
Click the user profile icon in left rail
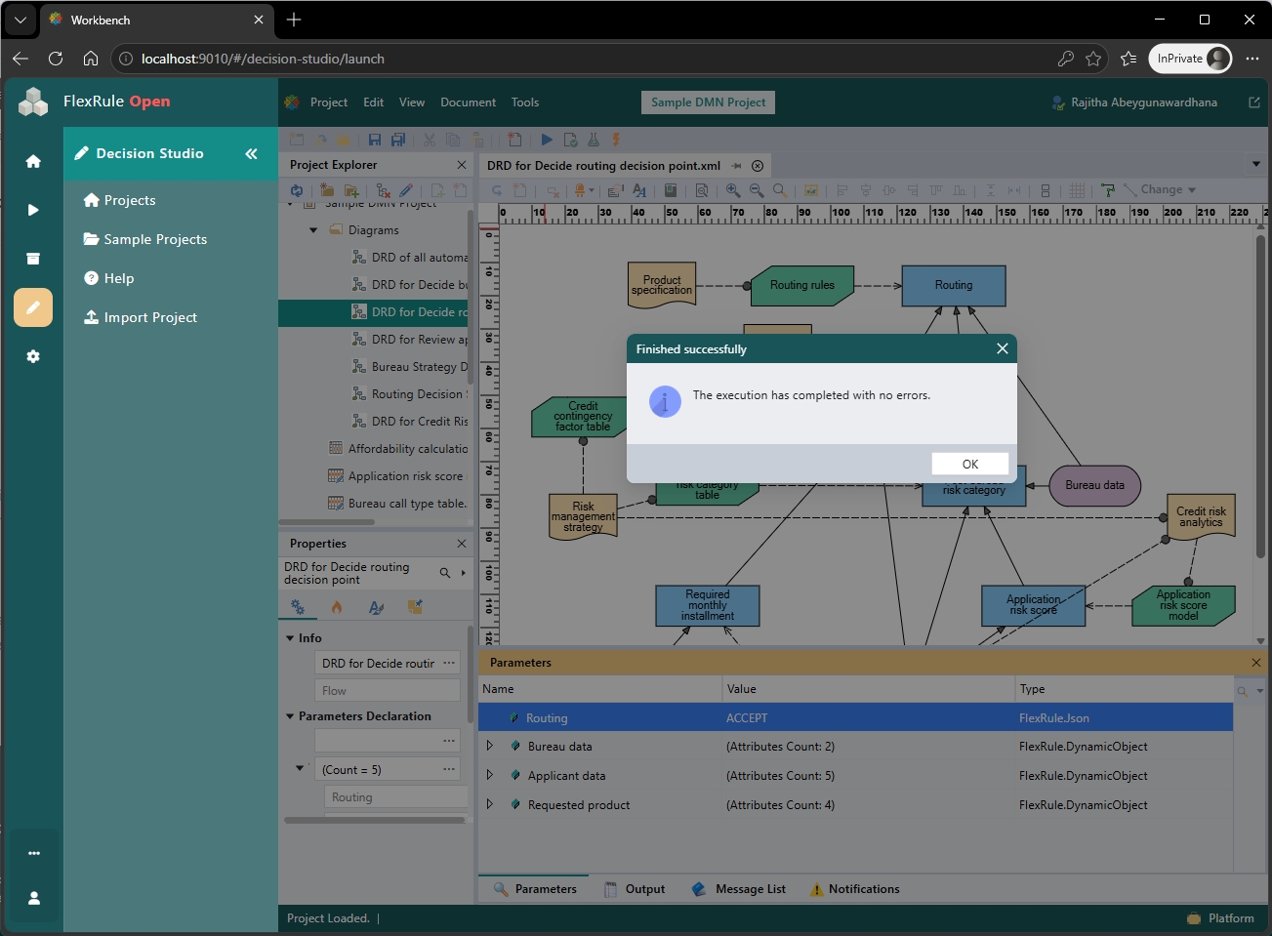(x=34, y=898)
